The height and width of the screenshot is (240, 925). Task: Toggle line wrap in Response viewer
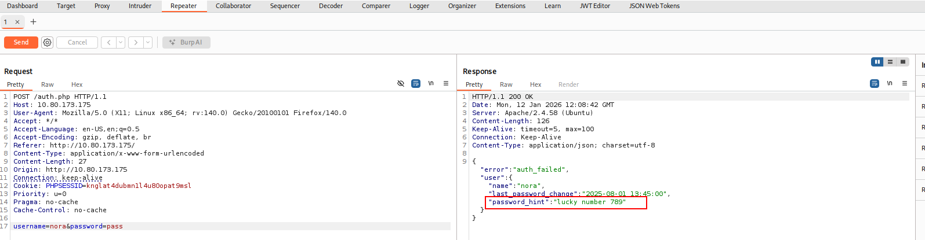(875, 83)
